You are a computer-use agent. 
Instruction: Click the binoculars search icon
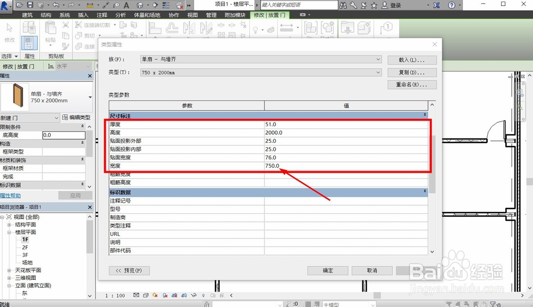tap(343, 5)
